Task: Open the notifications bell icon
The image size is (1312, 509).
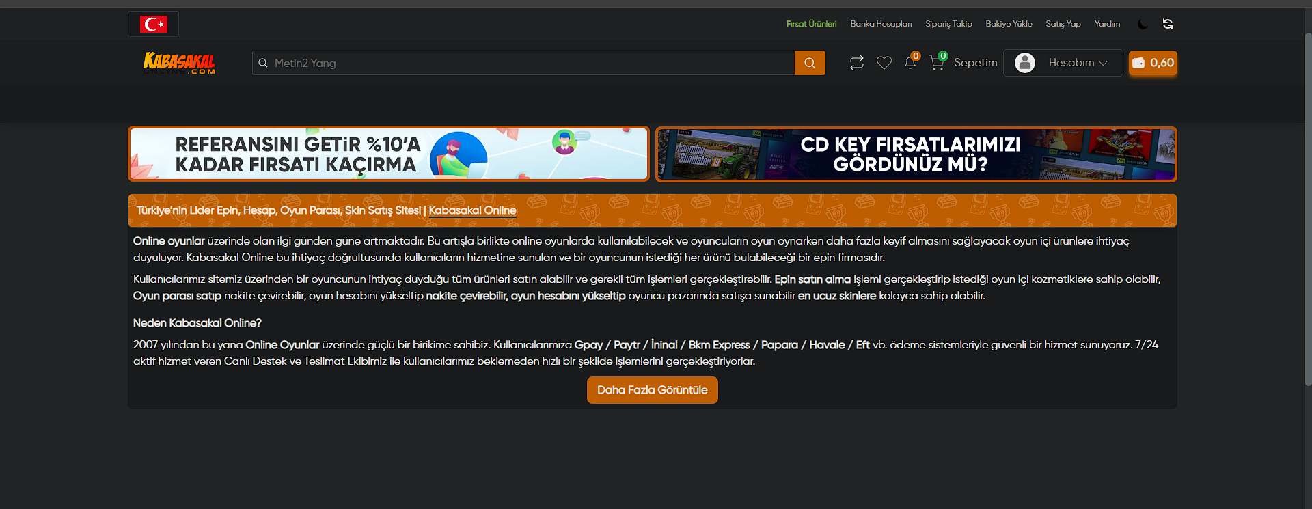Action: coord(910,63)
